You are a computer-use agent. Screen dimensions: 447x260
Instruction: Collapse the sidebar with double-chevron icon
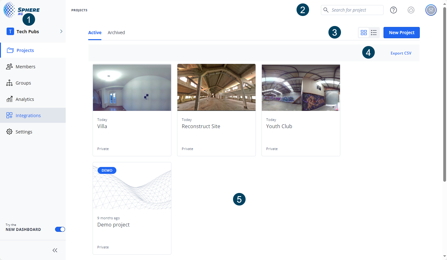click(x=55, y=250)
